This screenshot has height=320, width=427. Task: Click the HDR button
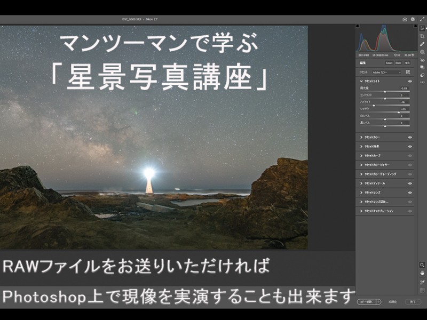pos(407,63)
